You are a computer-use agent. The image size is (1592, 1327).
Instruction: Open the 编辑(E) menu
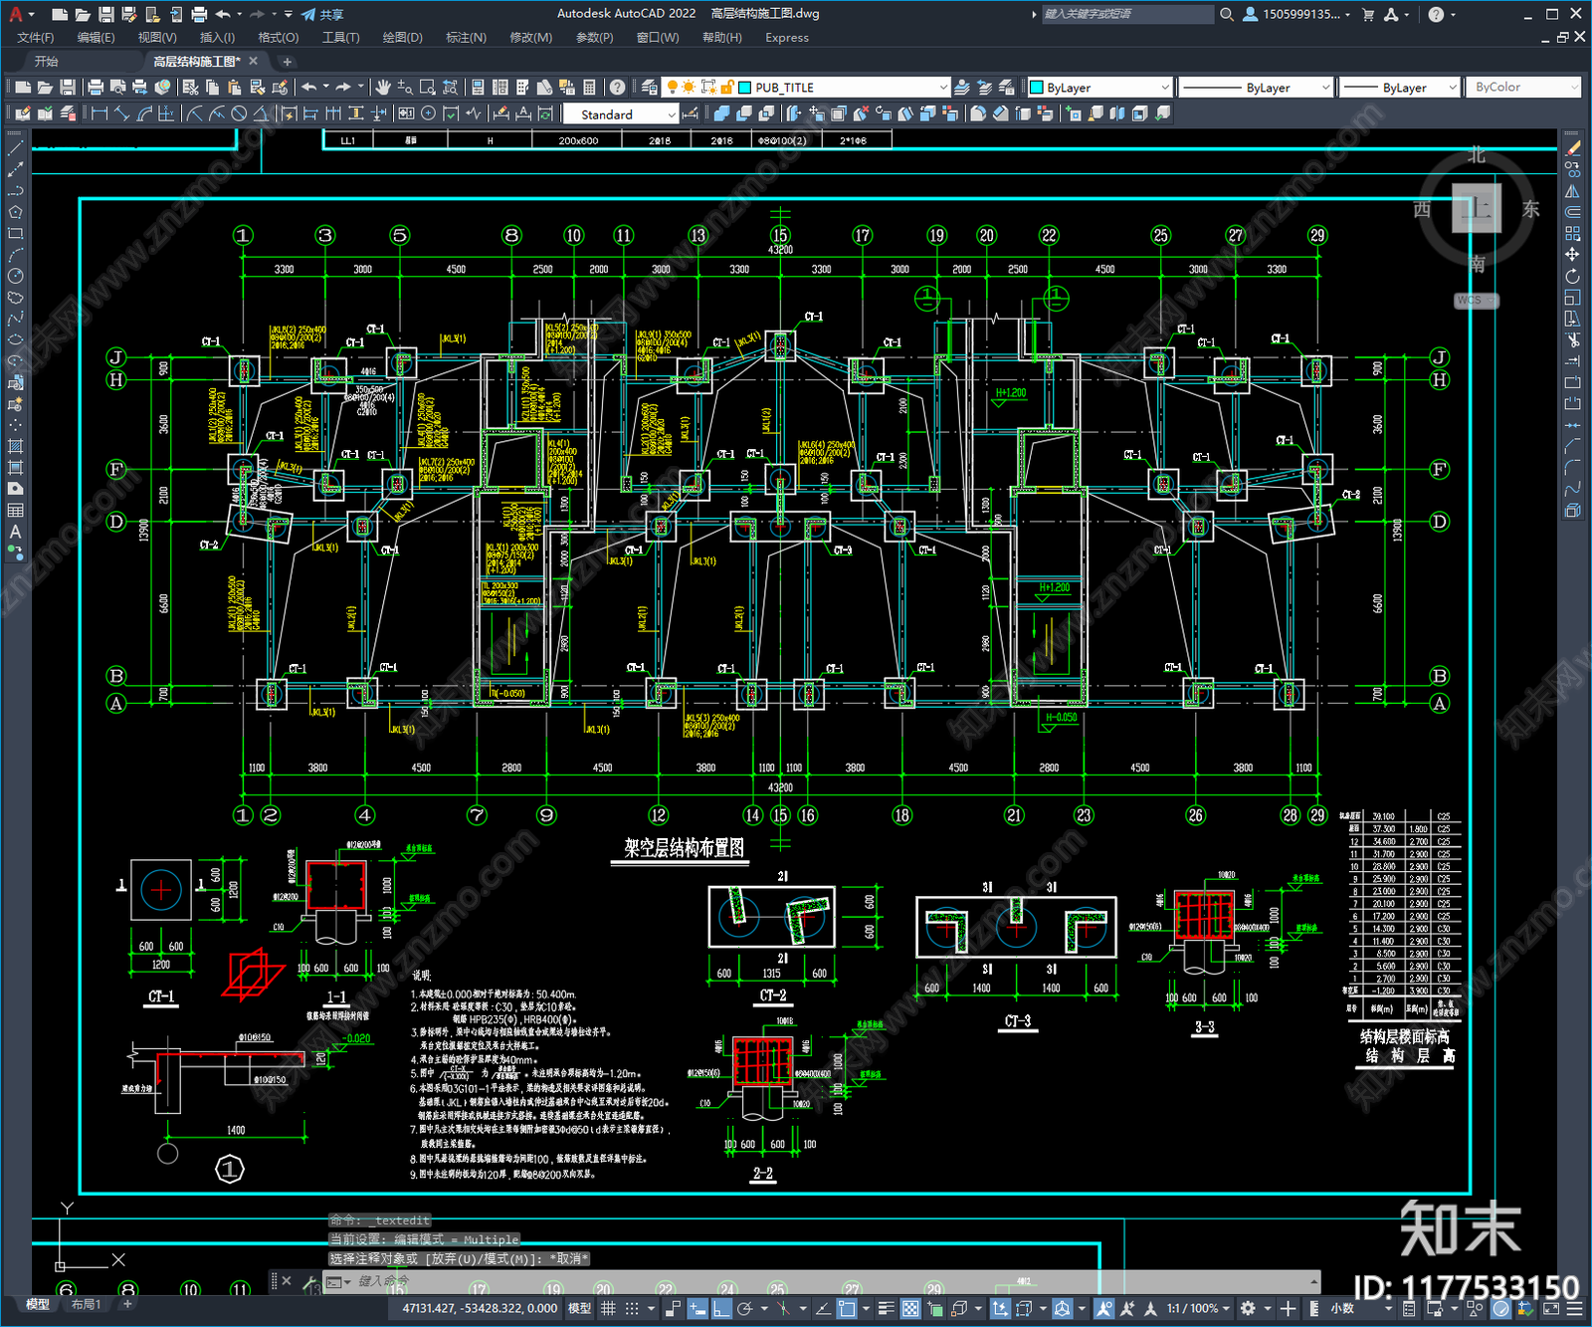(97, 38)
